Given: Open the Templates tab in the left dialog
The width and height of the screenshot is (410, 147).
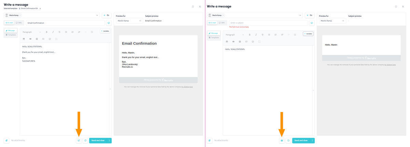Looking at the screenshot, I should pos(11,35).
